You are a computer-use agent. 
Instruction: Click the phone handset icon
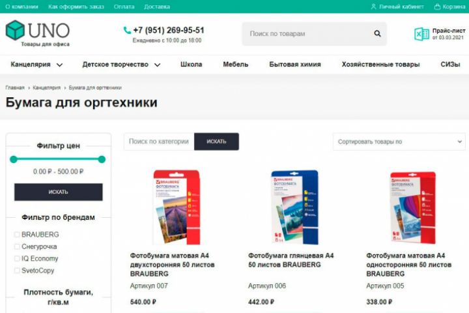tap(127, 30)
